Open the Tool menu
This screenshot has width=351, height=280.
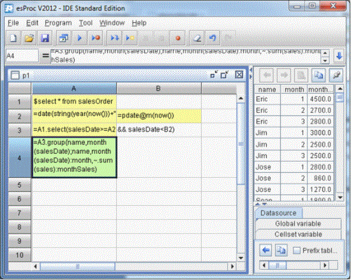coord(86,23)
